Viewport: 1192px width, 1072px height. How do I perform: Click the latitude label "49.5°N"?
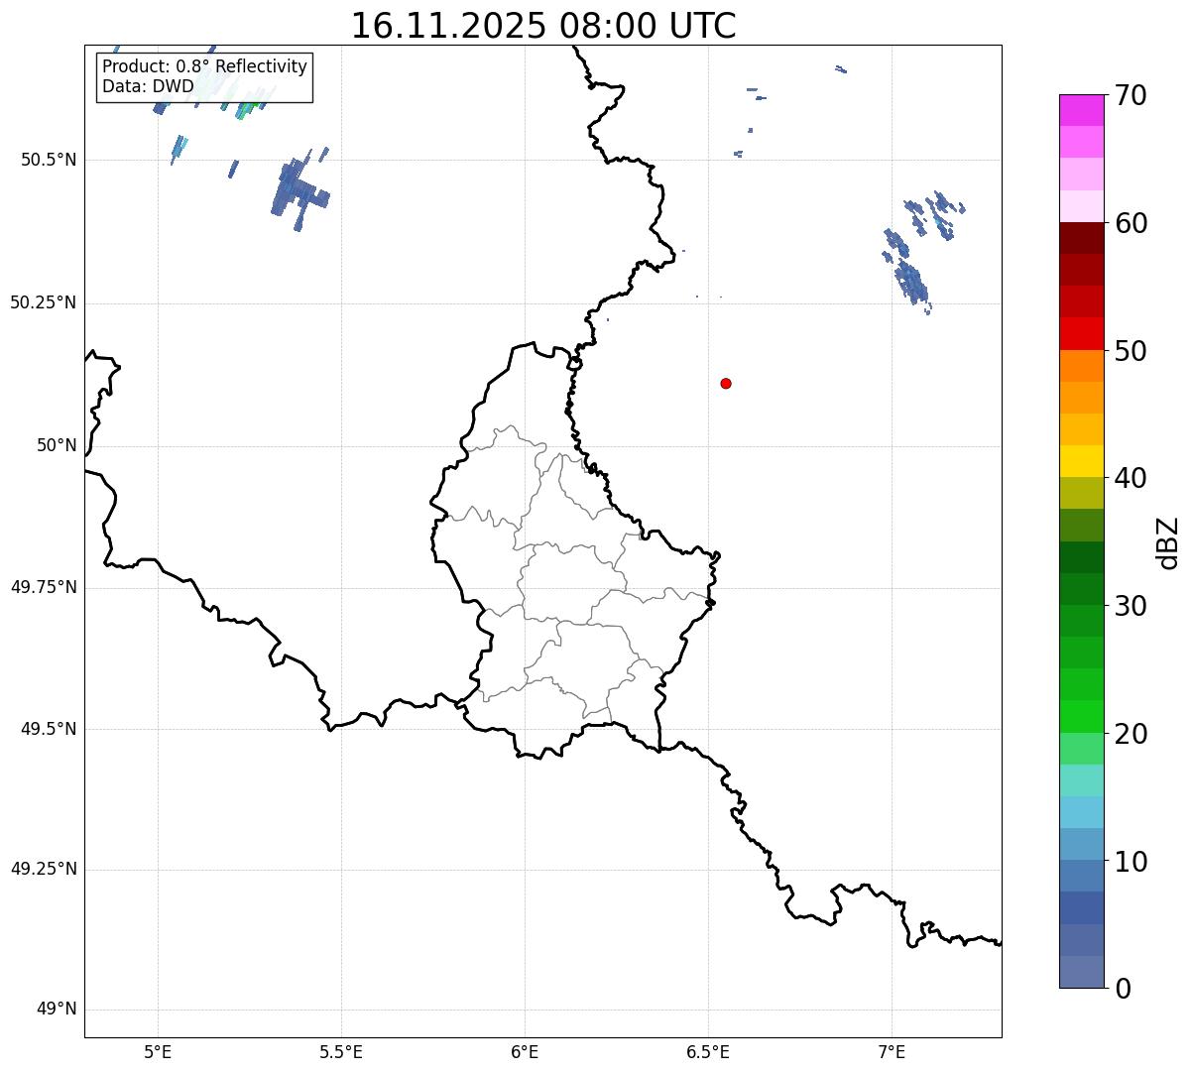pyautogui.click(x=48, y=729)
